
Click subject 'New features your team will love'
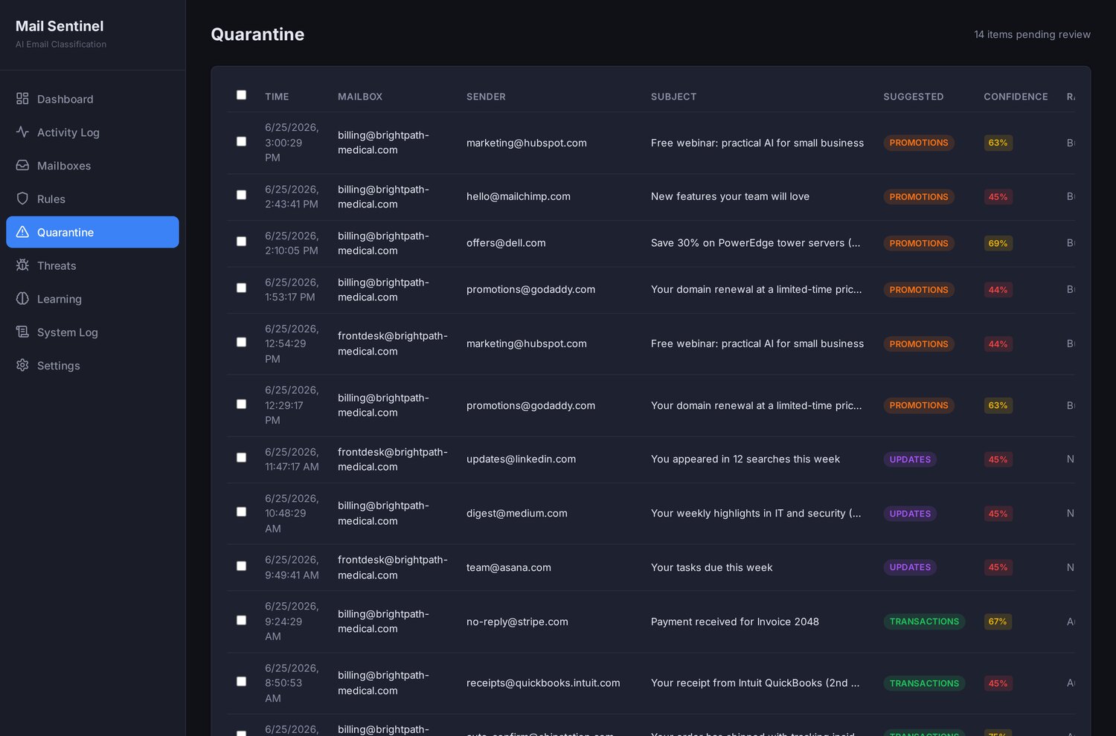point(730,196)
